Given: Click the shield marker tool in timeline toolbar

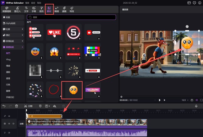Looking at the screenshot, I should point(40,106).
